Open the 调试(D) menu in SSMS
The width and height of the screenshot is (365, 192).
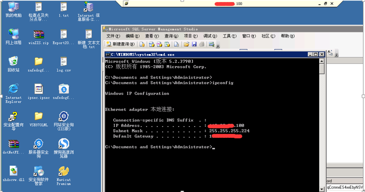tap(210, 36)
